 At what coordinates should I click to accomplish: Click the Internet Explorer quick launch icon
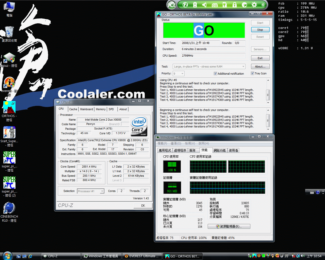[x=30, y=256]
